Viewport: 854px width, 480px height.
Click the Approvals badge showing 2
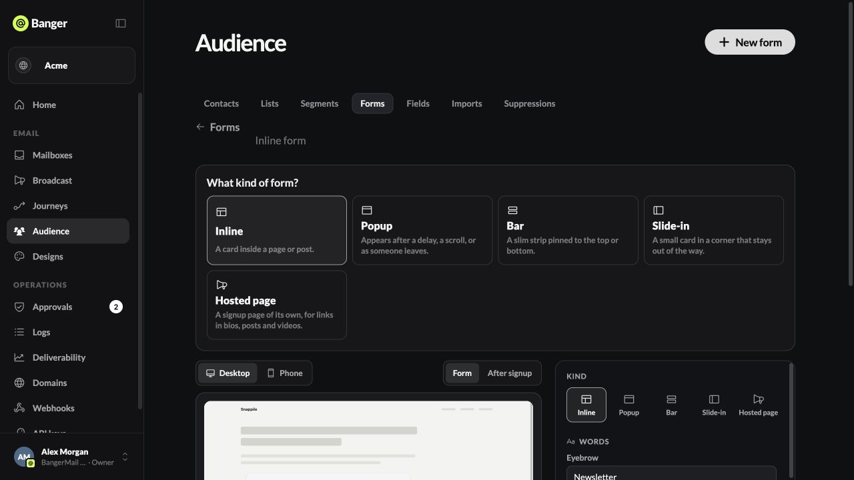[116, 307]
